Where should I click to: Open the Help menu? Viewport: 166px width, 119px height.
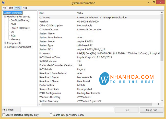click(25, 8)
